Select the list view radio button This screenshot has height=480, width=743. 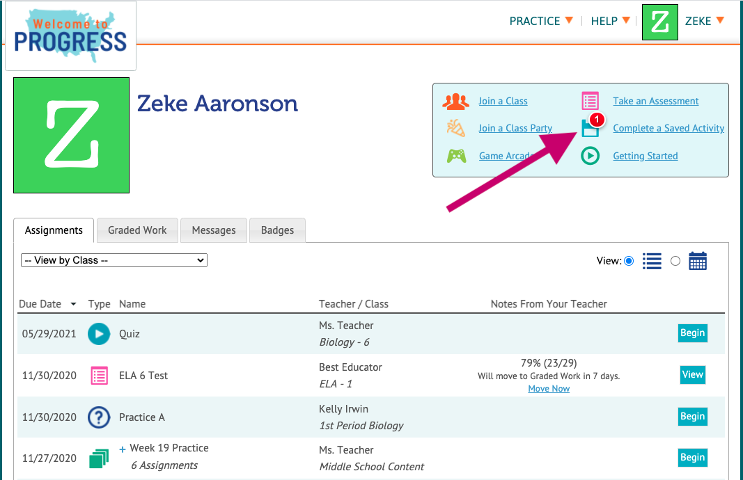coord(629,261)
